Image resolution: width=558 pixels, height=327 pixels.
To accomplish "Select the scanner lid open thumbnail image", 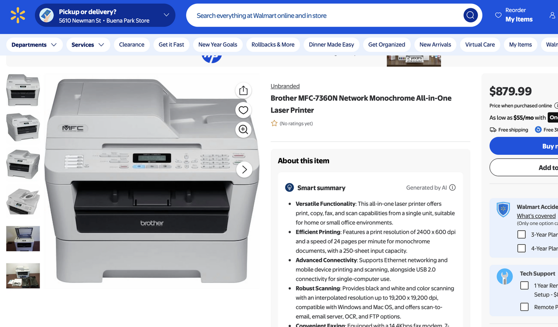I will (x=23, y=238).
